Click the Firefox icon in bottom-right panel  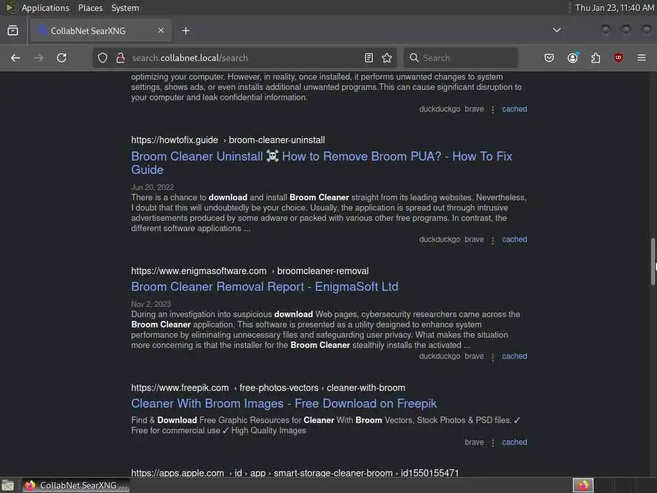[x=583, y=485]
